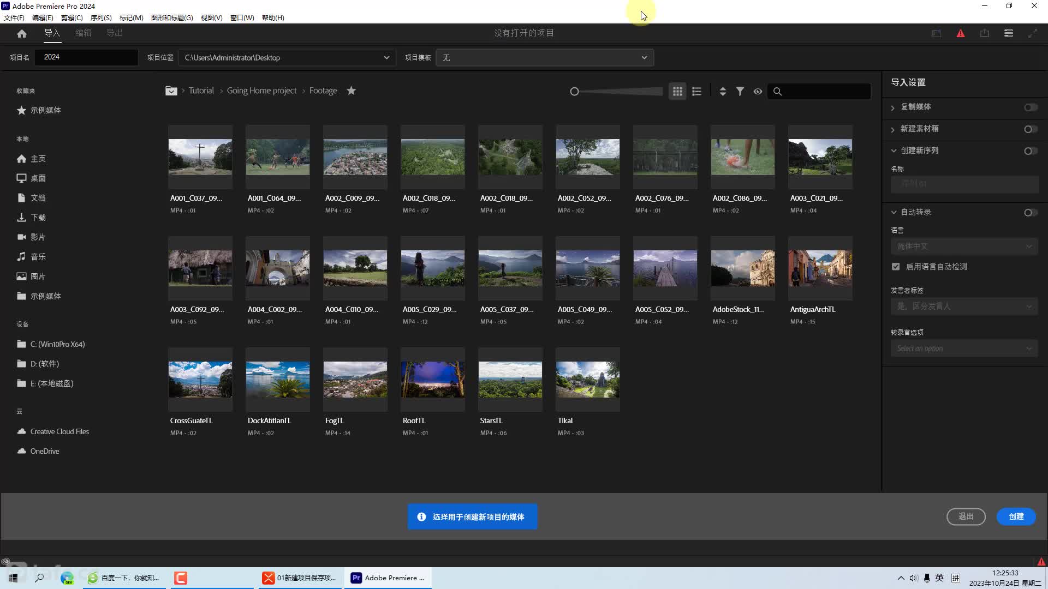Open the media filter funnel icon
The width and height of the screenshot is (1048, 589).
pyautogui.click(x=740, y=92)
